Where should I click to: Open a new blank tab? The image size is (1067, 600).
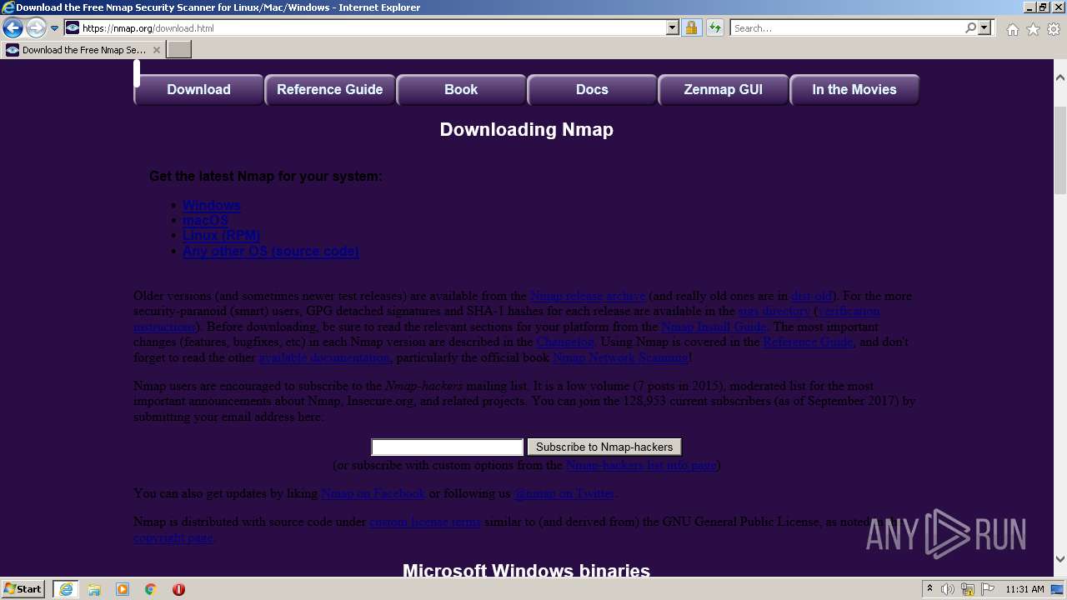click(x=179, y=50)
